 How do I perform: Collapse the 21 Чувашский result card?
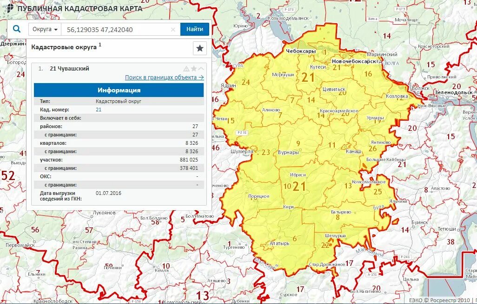201,69
